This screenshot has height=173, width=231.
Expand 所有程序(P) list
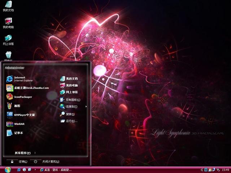click(x=25, y=153)
